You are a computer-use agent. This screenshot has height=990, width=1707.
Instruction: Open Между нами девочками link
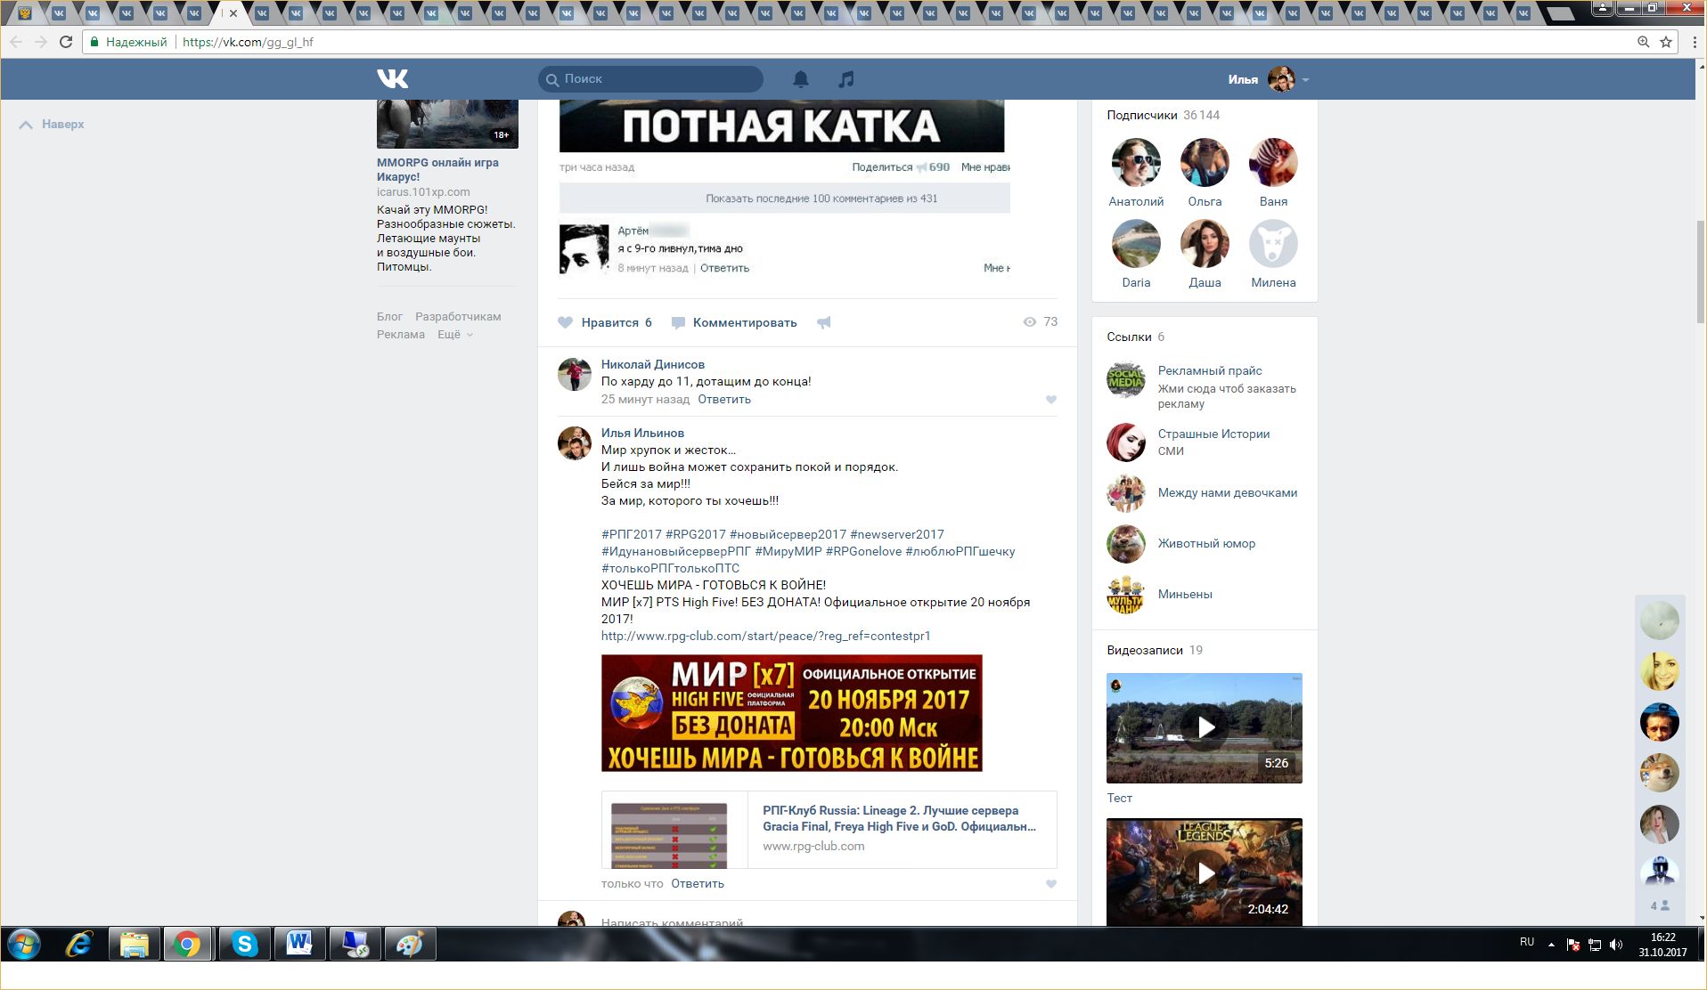1228,492
